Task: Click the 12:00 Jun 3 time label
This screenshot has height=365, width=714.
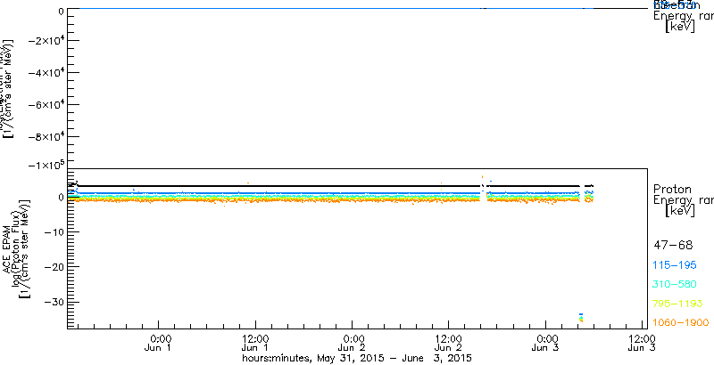Action: [x=642, y=342]
